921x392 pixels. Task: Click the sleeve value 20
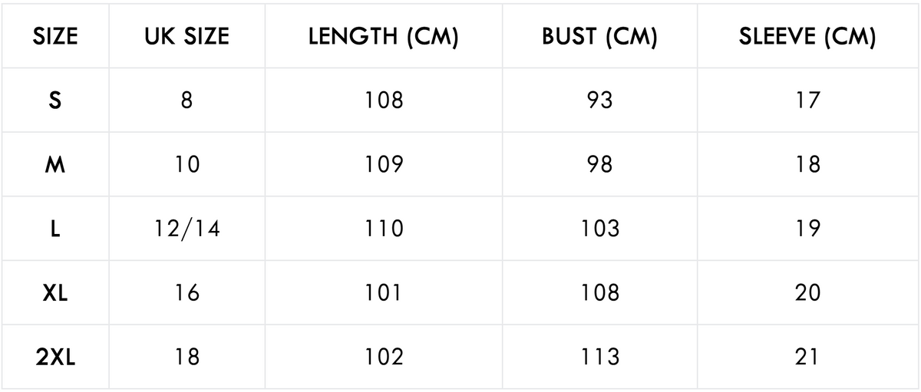coord(807,293)
